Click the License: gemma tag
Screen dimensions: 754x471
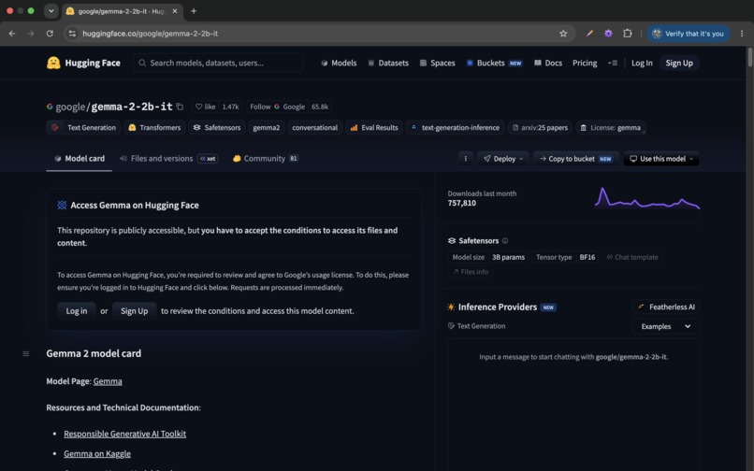click(610, 127)
